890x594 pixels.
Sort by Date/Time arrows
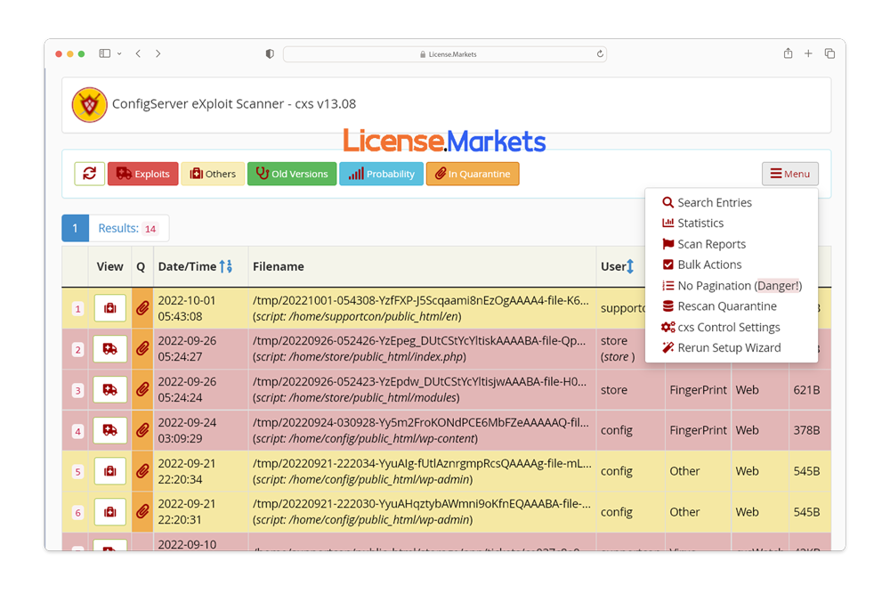pyautogui.click(x=226, y=266)
